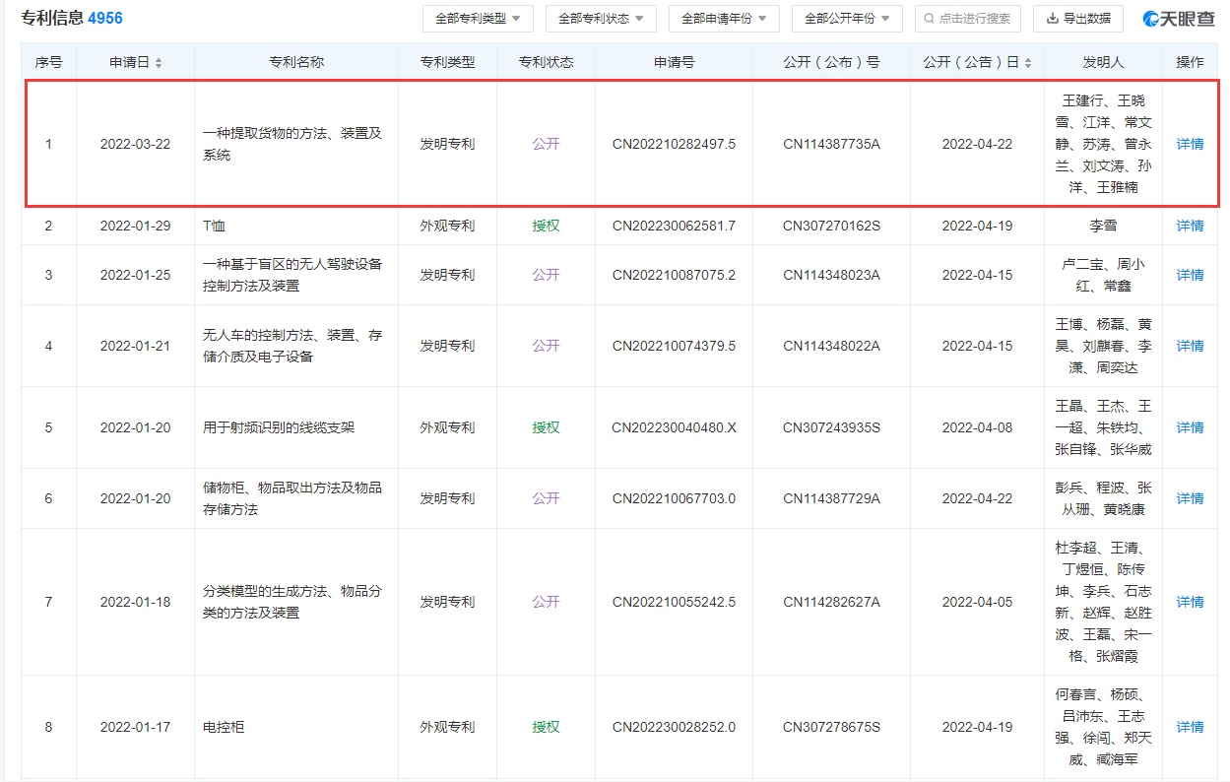Click publication number CN307270162S

click(831, 226)
